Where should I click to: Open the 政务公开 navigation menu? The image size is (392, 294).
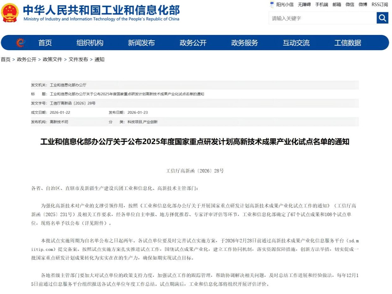(193, 43)
